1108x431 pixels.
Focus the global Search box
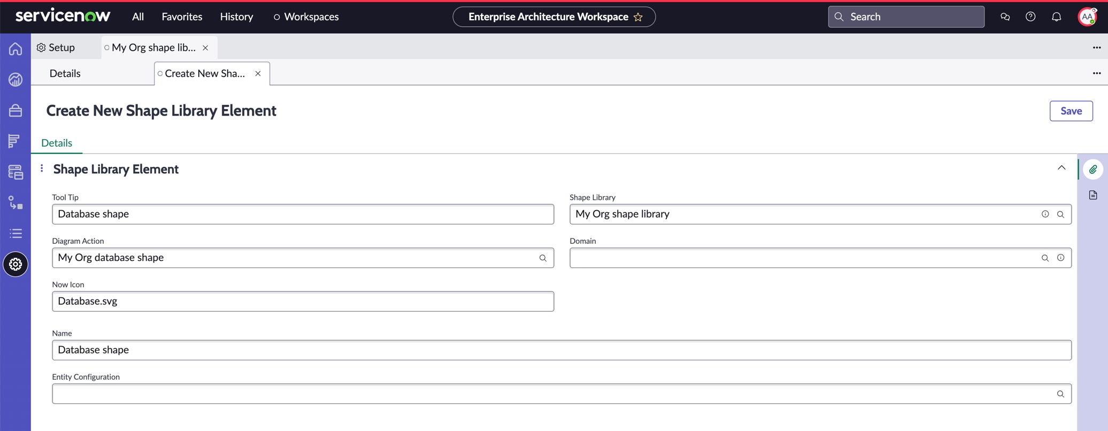coord(906,17)
